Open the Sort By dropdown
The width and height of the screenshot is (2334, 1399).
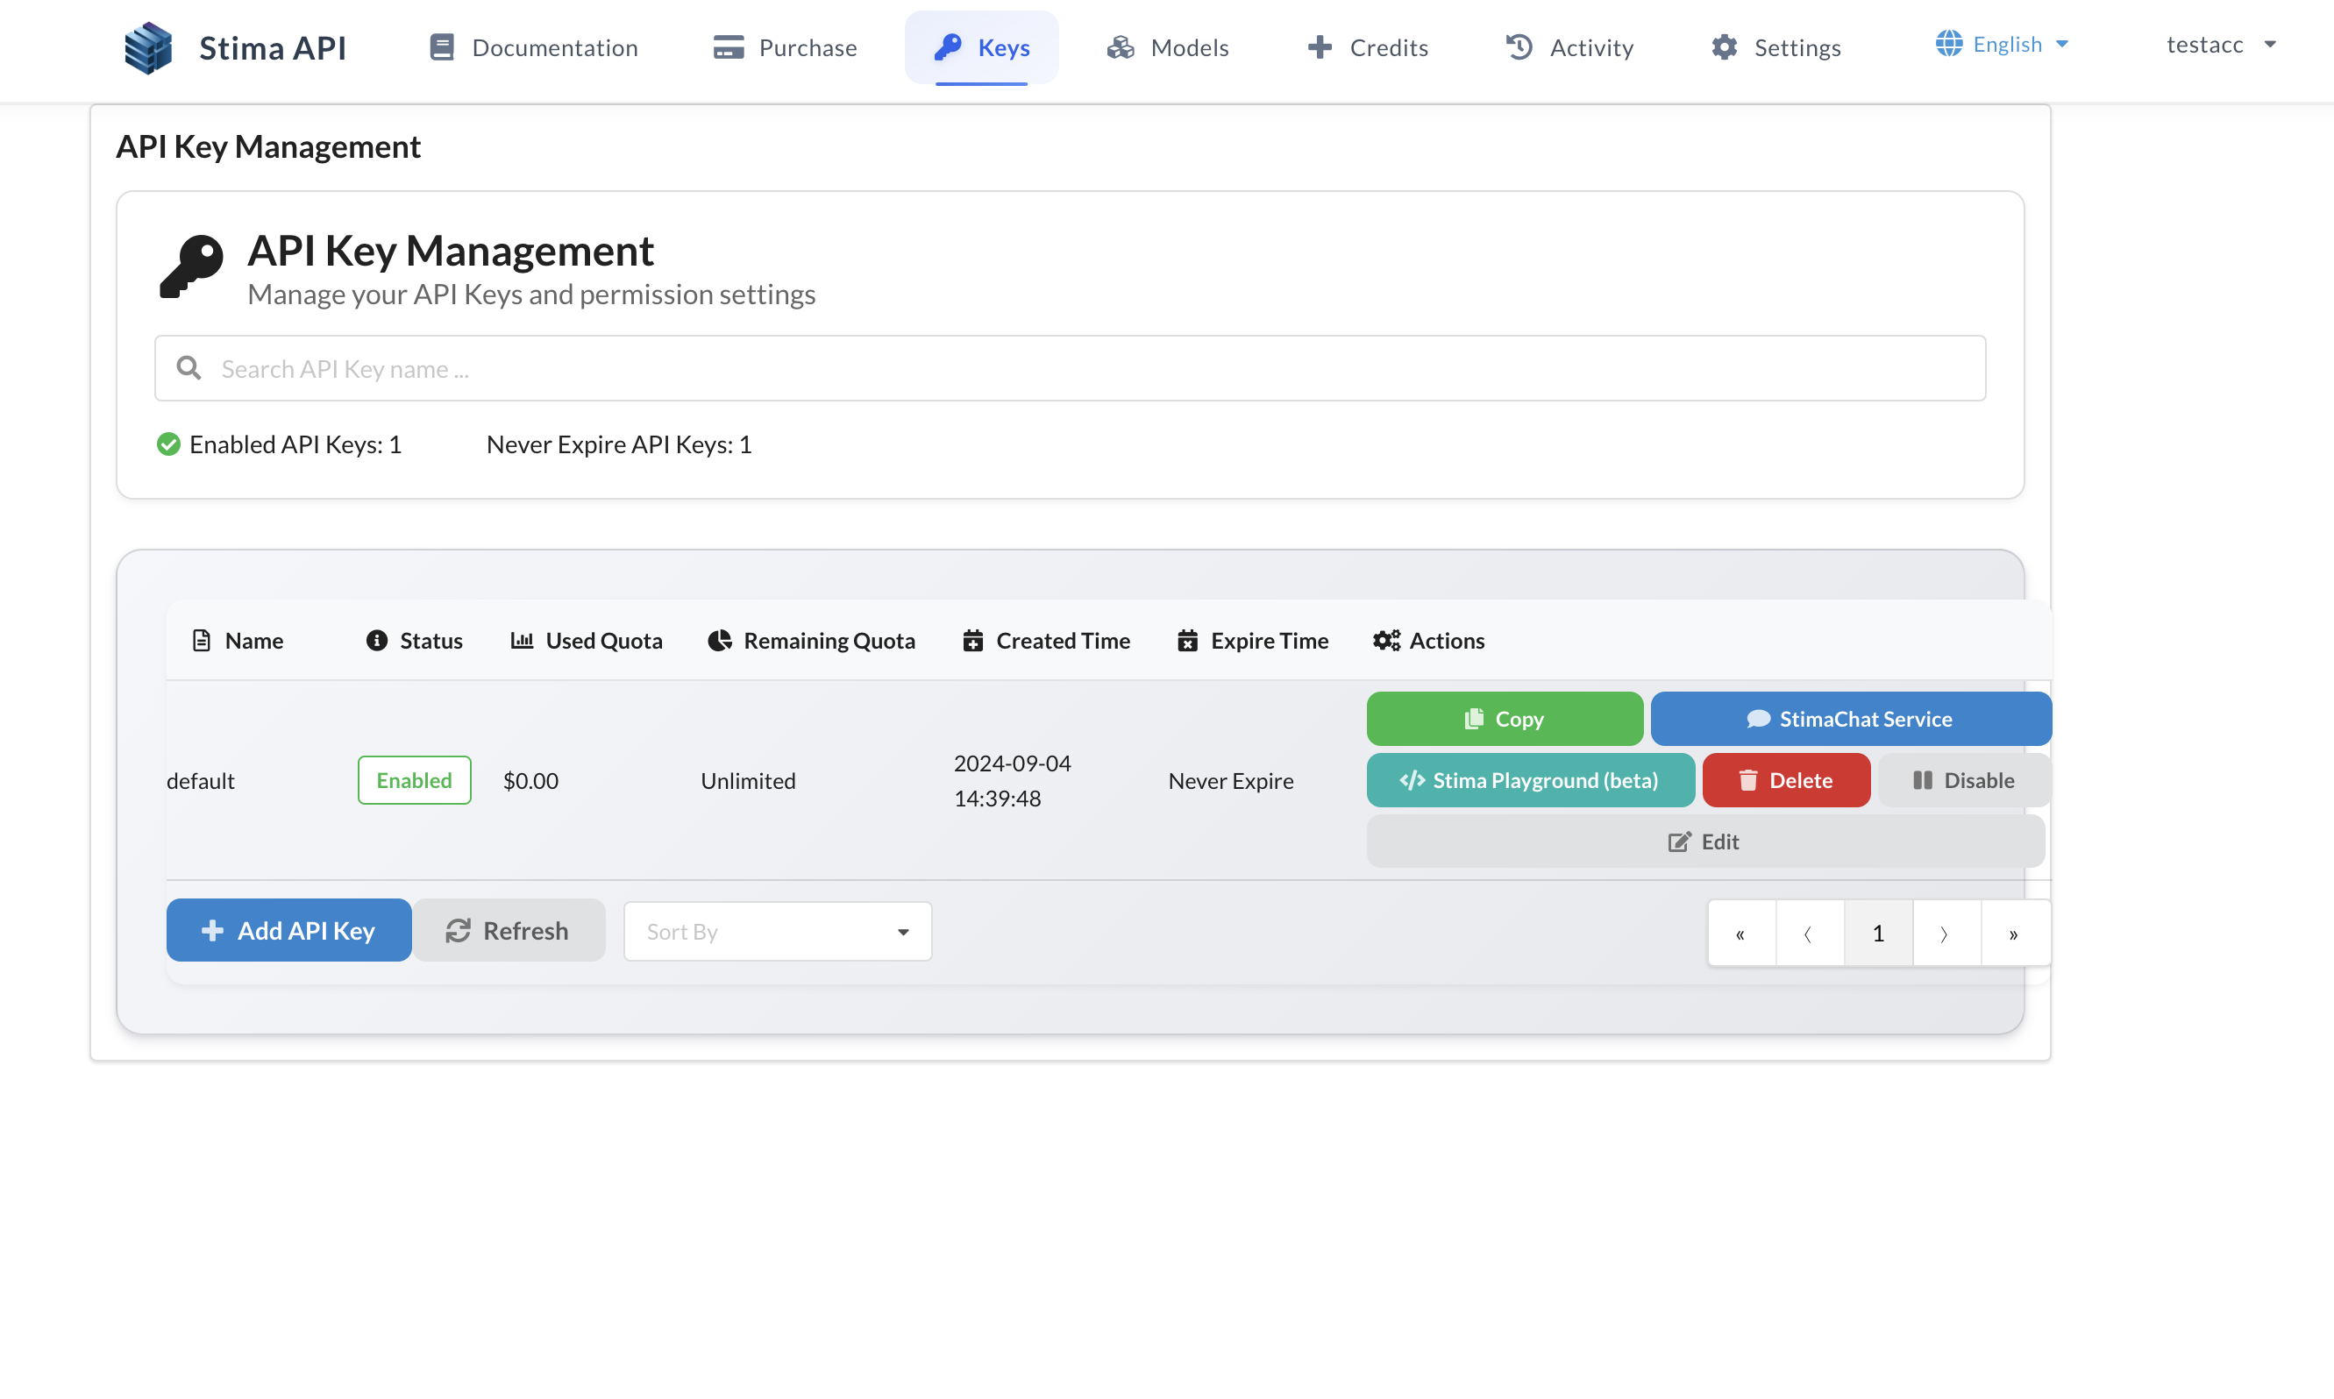tap(777, 932)
